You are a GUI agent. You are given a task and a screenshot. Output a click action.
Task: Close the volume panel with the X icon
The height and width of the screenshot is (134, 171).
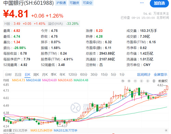pos(166,130)
